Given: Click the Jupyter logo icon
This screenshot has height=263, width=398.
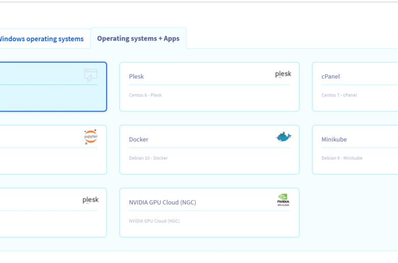Looking at the screenshot, I should [x=91, y=137].
